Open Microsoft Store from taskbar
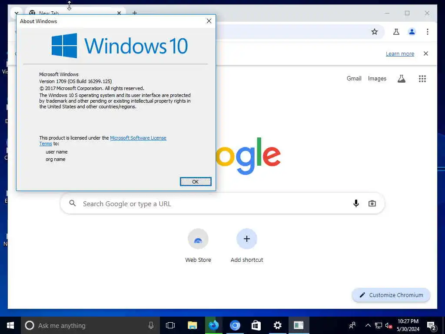This screenshot has height=334, width=445. 256,325
